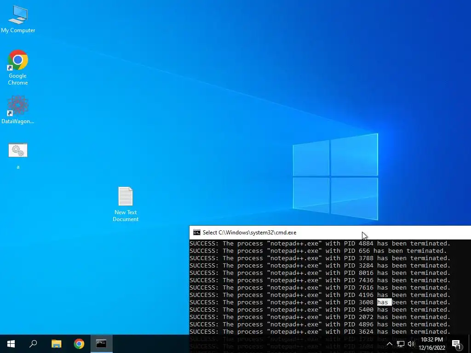Select the DataWagon desktop shortcut
Viewport: 471px width, 353px height.
click(x=18, y=109)
